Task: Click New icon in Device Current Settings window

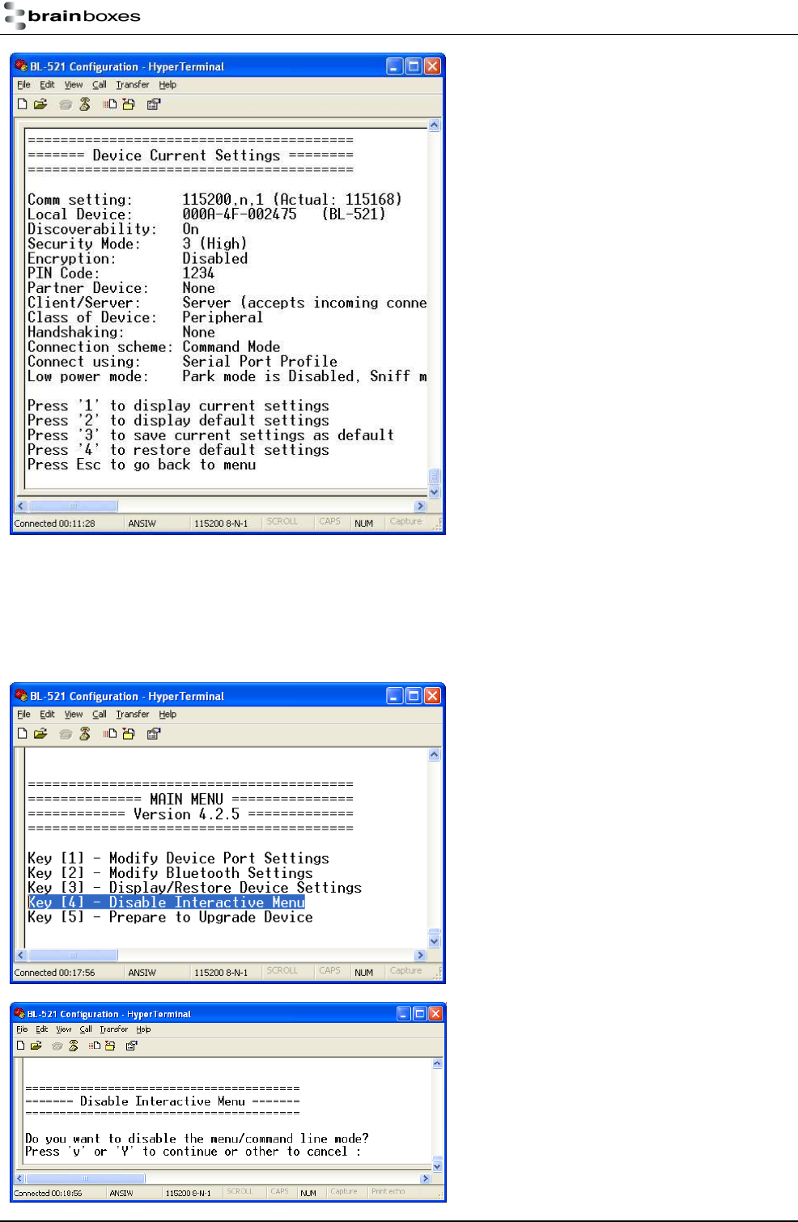Action: point(23,104)
